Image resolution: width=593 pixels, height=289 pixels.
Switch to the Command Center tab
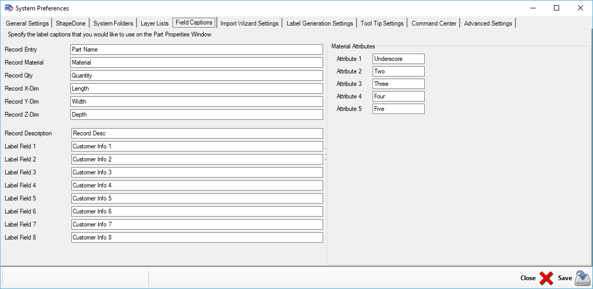(x=434, y=23)
